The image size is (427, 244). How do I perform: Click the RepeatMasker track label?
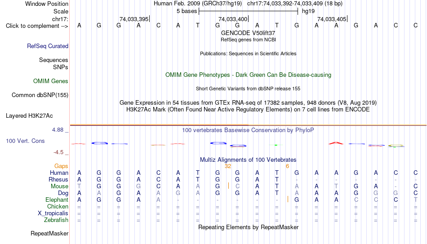click(x=49, y=233)
